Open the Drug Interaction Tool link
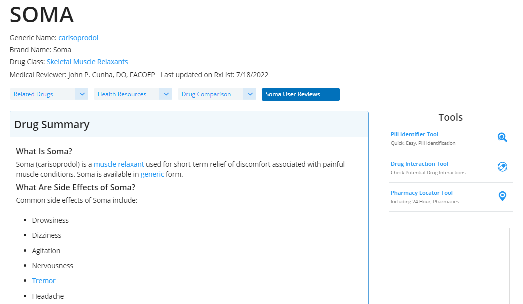This screenshot has height=304, width=523. click(x=419, y=164)
